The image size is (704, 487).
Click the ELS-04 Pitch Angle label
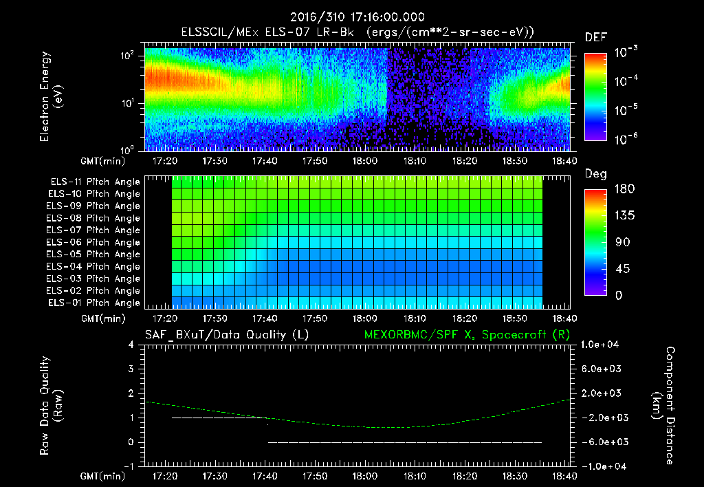93,266
